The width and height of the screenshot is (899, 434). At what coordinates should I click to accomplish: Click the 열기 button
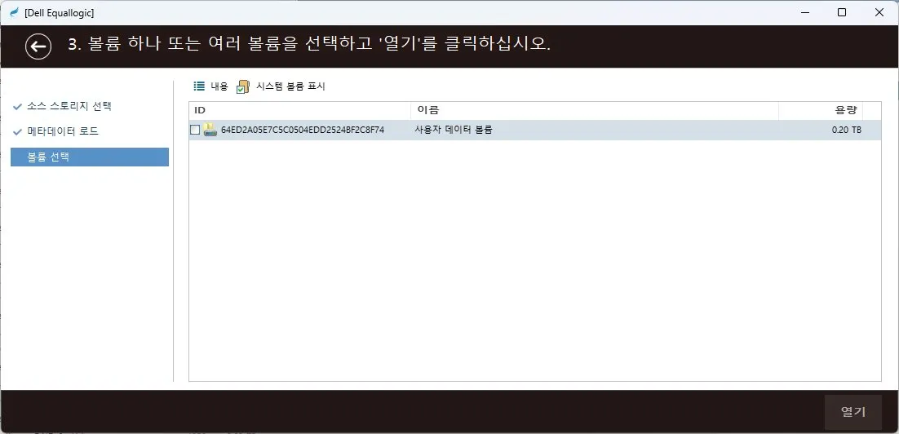852,412
